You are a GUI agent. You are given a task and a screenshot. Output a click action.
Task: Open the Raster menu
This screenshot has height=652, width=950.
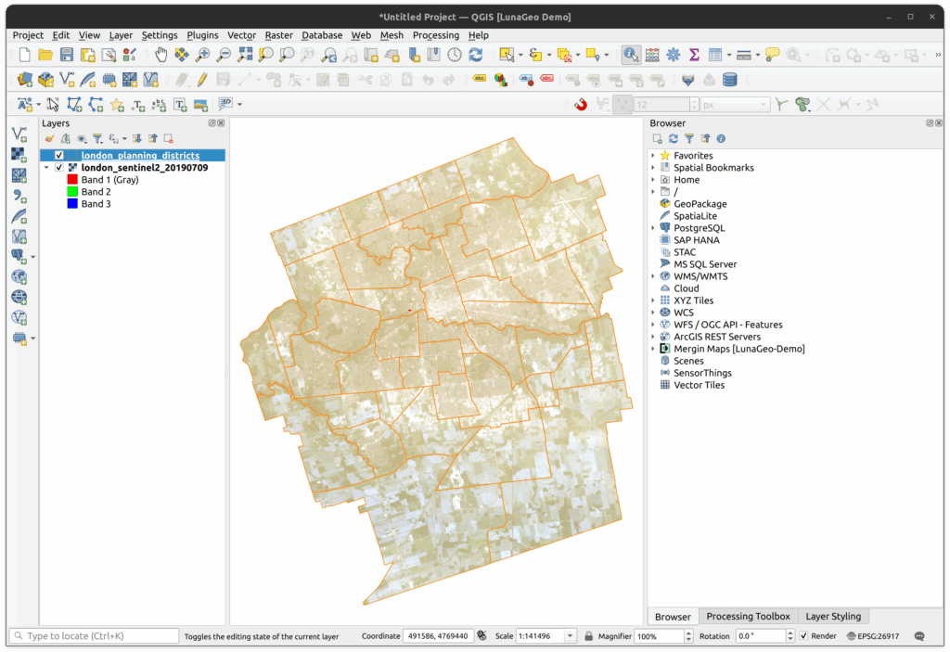(278, 35)
